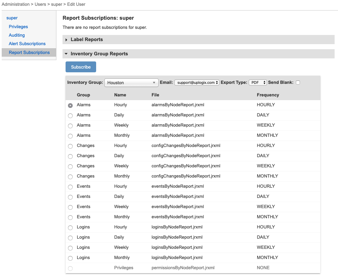Select the Changes Hourly report radio button

[x=70, y=146]
